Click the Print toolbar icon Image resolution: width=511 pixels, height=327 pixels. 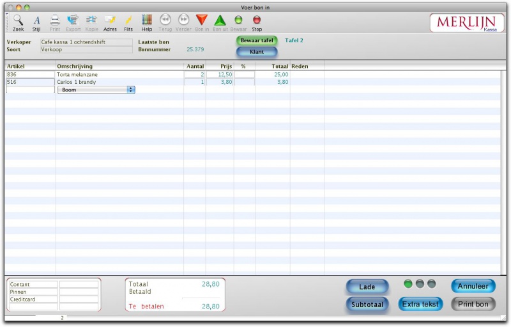point(55,20)
